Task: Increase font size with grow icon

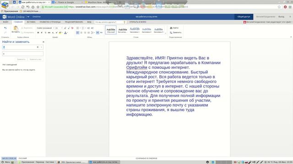Action: click(65, 28)
